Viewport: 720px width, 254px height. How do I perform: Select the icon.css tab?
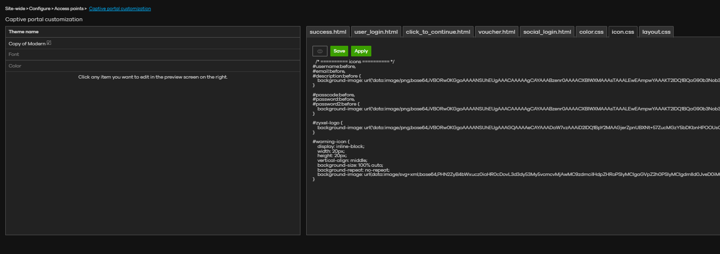(623, 32)
